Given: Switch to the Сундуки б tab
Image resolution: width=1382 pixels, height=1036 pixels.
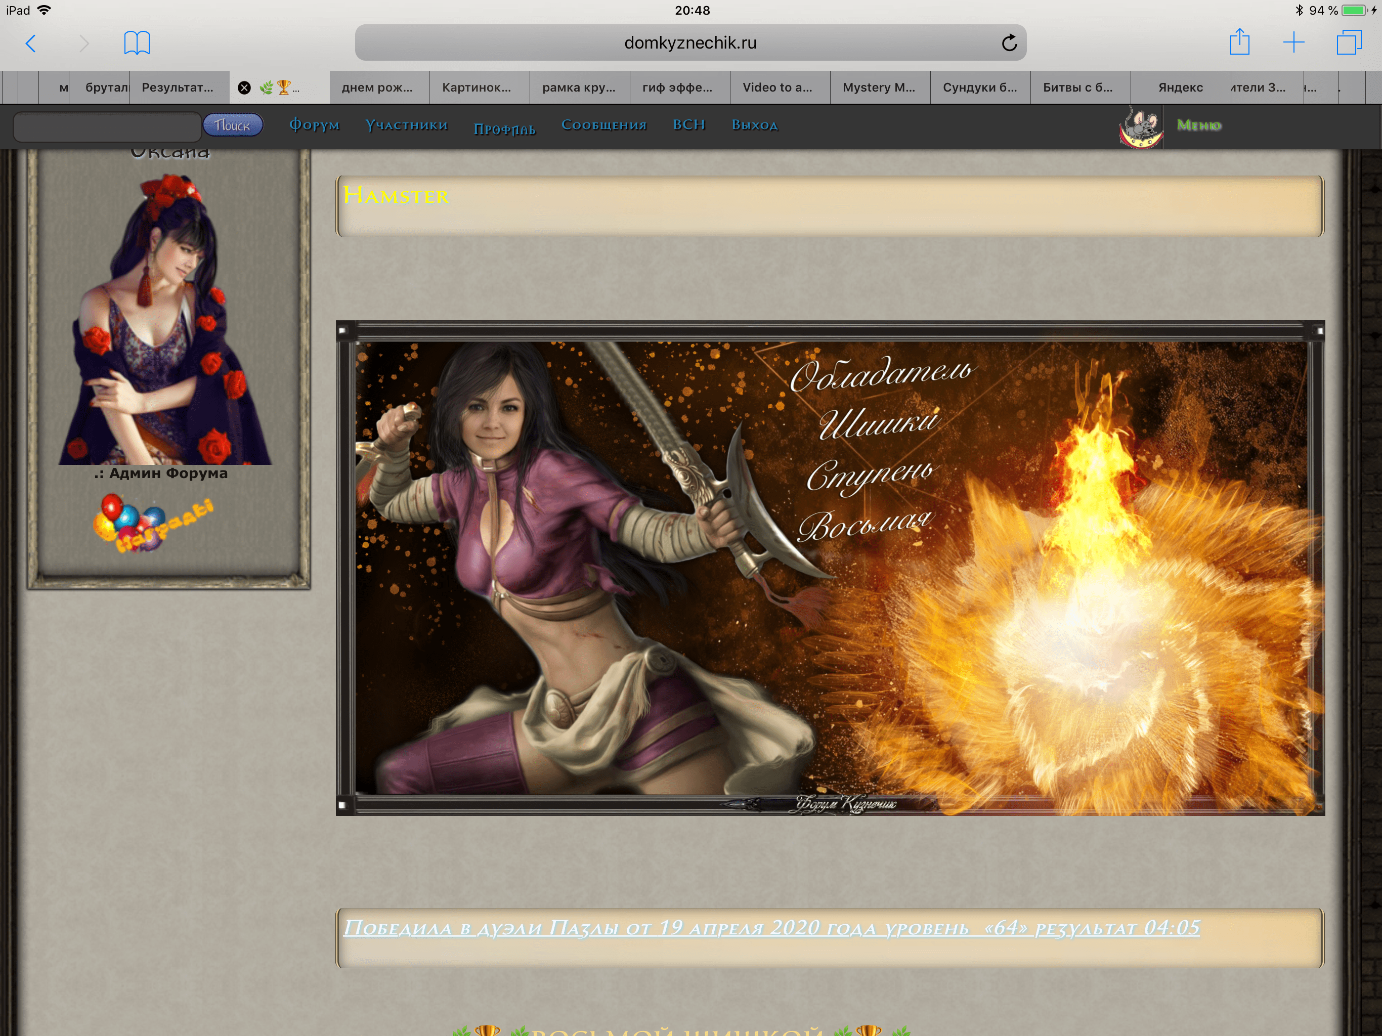Looking at the screenshot, I should click(980, 88).
